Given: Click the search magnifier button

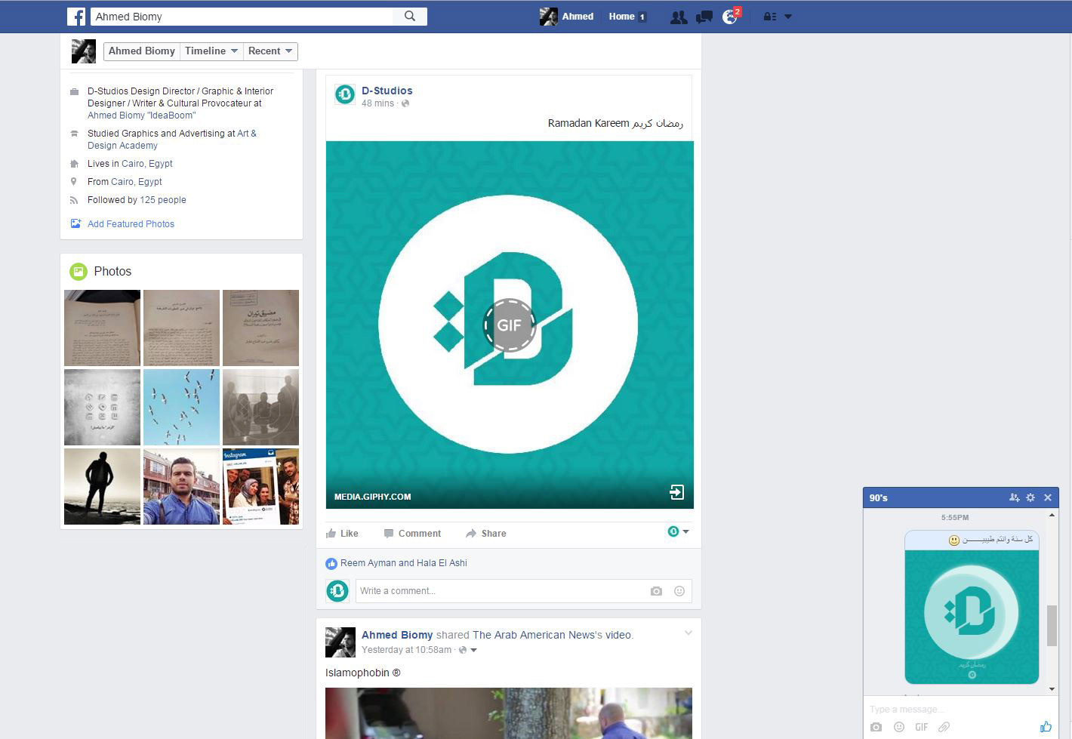Looking at the screenshot, I should point(410,17).
